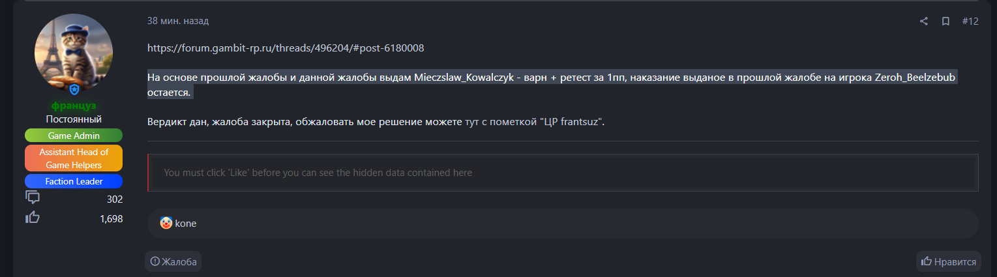Click the blue shield badge on the avatar

(74, 90)
